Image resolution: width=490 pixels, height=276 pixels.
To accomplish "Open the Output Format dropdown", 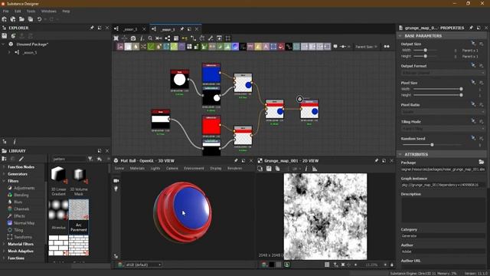I will pyautogui.click(x=443, y=73).
